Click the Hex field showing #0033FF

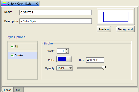click(x=95, y=60)
